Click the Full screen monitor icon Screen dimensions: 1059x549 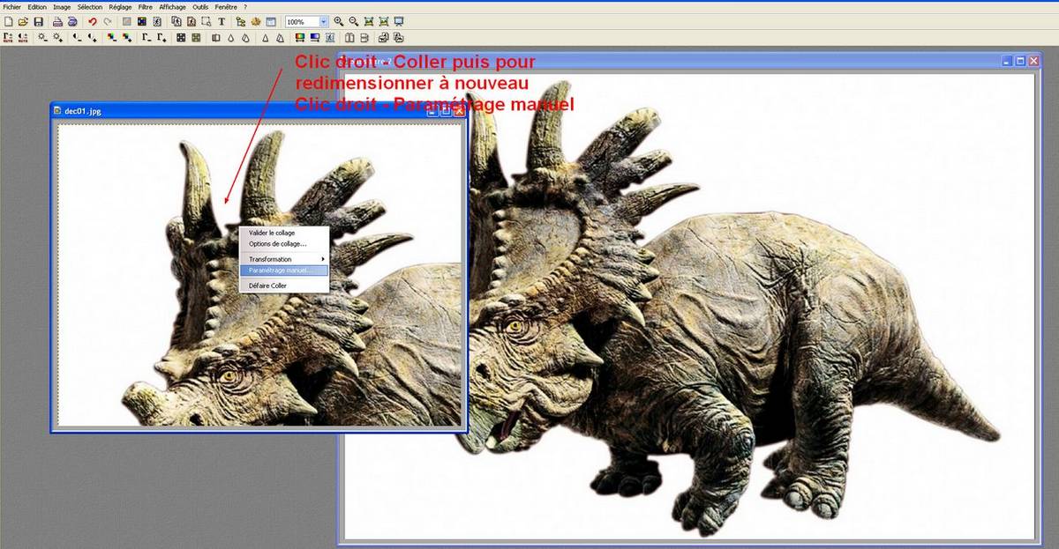[x=399, y=21]
